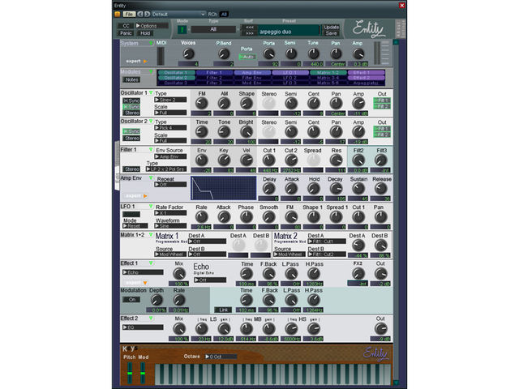Turn off Modulation On switch in Effect 1
Image resolution: width=519 pixels, height=389 pixels.
[x=131, y=300]
